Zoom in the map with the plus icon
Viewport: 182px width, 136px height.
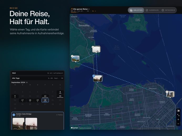click(x=178, y=120)
